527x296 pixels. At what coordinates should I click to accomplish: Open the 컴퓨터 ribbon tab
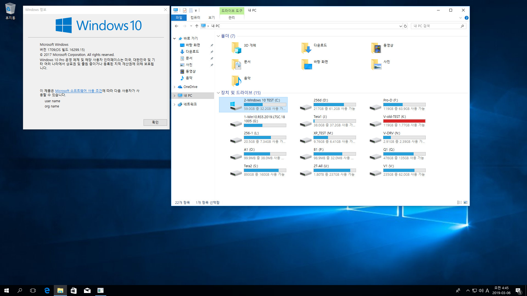(x=195, y=18)
